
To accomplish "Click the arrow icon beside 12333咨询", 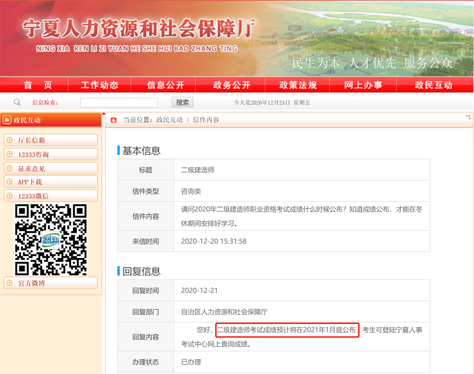I will coord(10,154).
